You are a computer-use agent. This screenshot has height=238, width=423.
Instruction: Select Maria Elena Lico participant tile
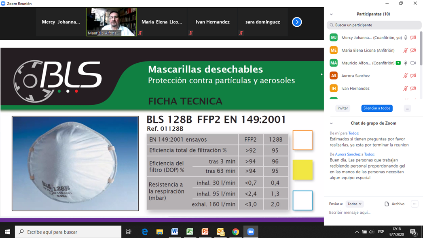162,22
